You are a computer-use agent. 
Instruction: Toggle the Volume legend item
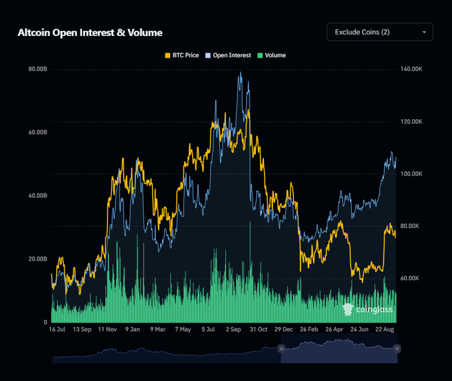click(x=272, y=55)
